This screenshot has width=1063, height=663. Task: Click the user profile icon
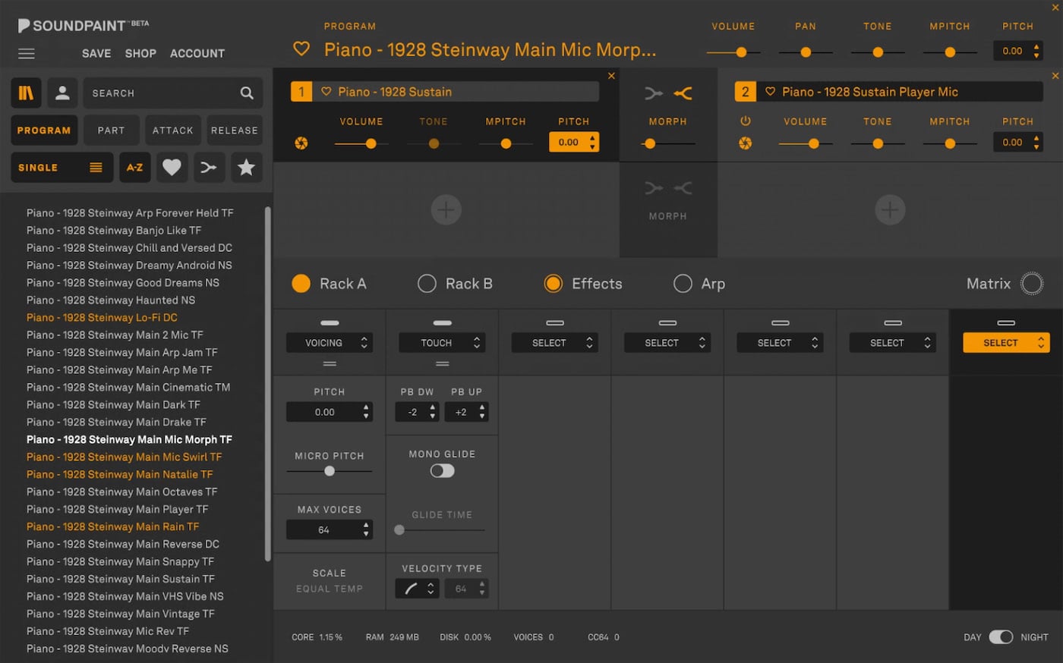(63, 93)
